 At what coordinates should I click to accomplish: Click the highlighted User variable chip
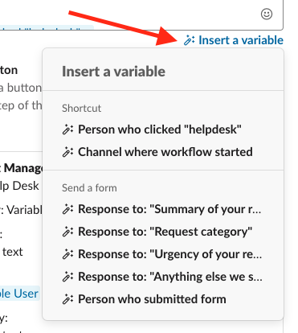coord(19,294)
